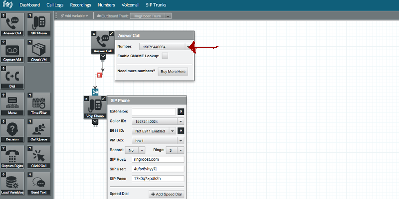Select the Check VM tool
This screenshot has height=199, width=399.
(x=39, y=51)
